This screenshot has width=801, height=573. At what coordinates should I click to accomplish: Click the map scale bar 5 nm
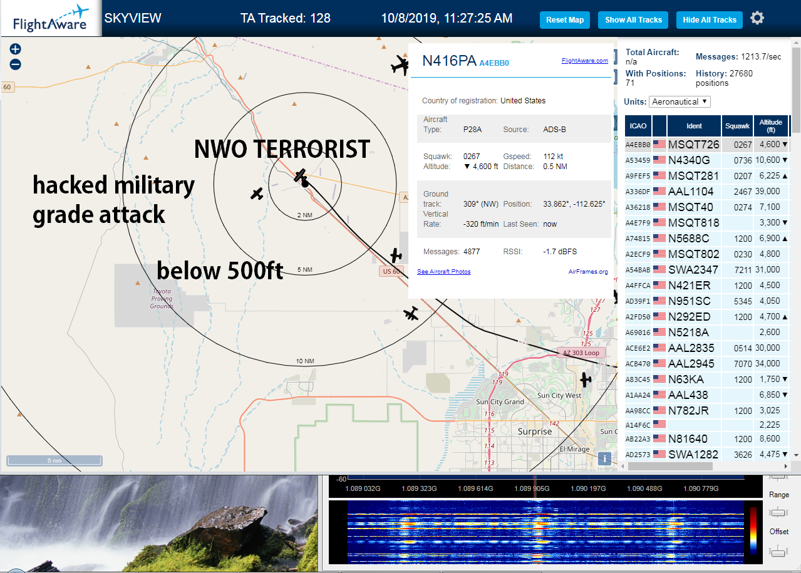click(x=54, y=460)
